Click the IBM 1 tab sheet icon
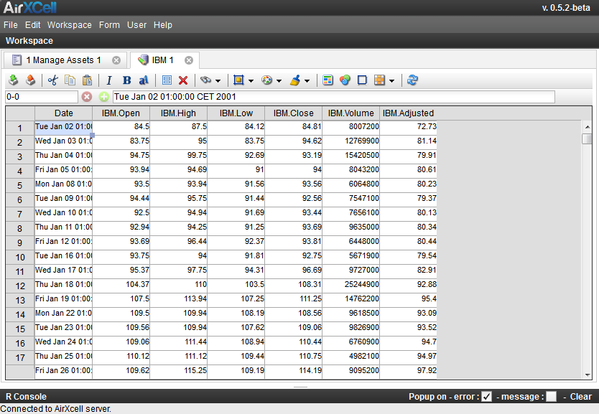 [143, 60]
